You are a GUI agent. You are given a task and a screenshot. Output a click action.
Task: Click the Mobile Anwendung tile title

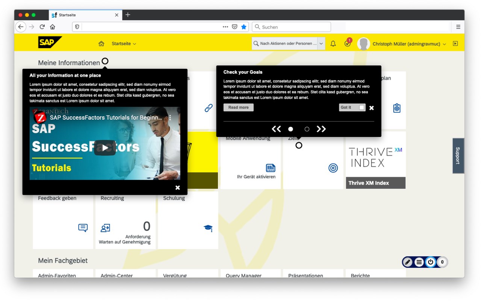pos(248,138)
